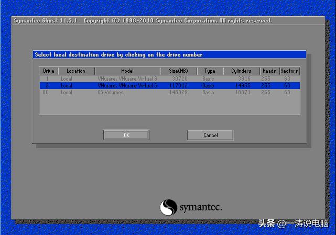The height and width of the screenshot is (235, 336).
Task: Click cylinders value 3916
Action: click(244, 79)
